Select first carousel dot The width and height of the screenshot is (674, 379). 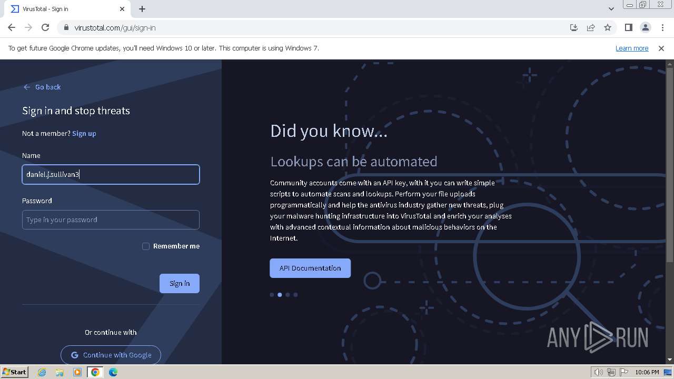click(272, 295)
